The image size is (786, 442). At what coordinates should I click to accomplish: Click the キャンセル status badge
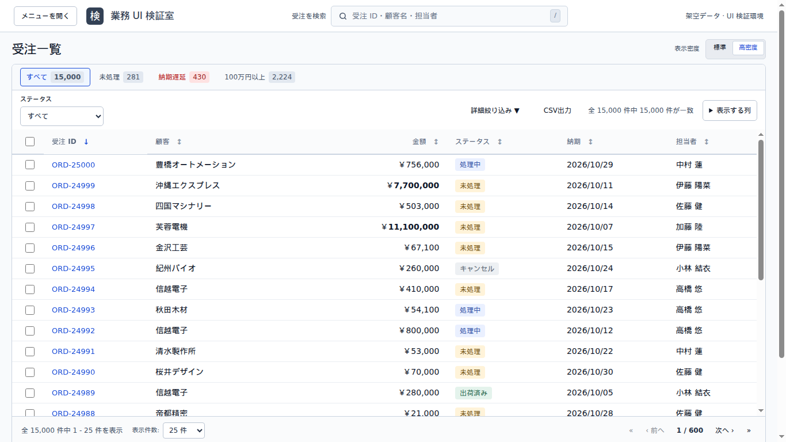(x=477, y=268)
